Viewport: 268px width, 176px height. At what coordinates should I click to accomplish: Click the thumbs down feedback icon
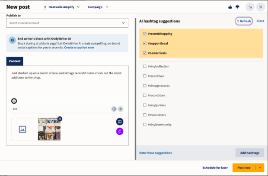[x=237, y=7]
